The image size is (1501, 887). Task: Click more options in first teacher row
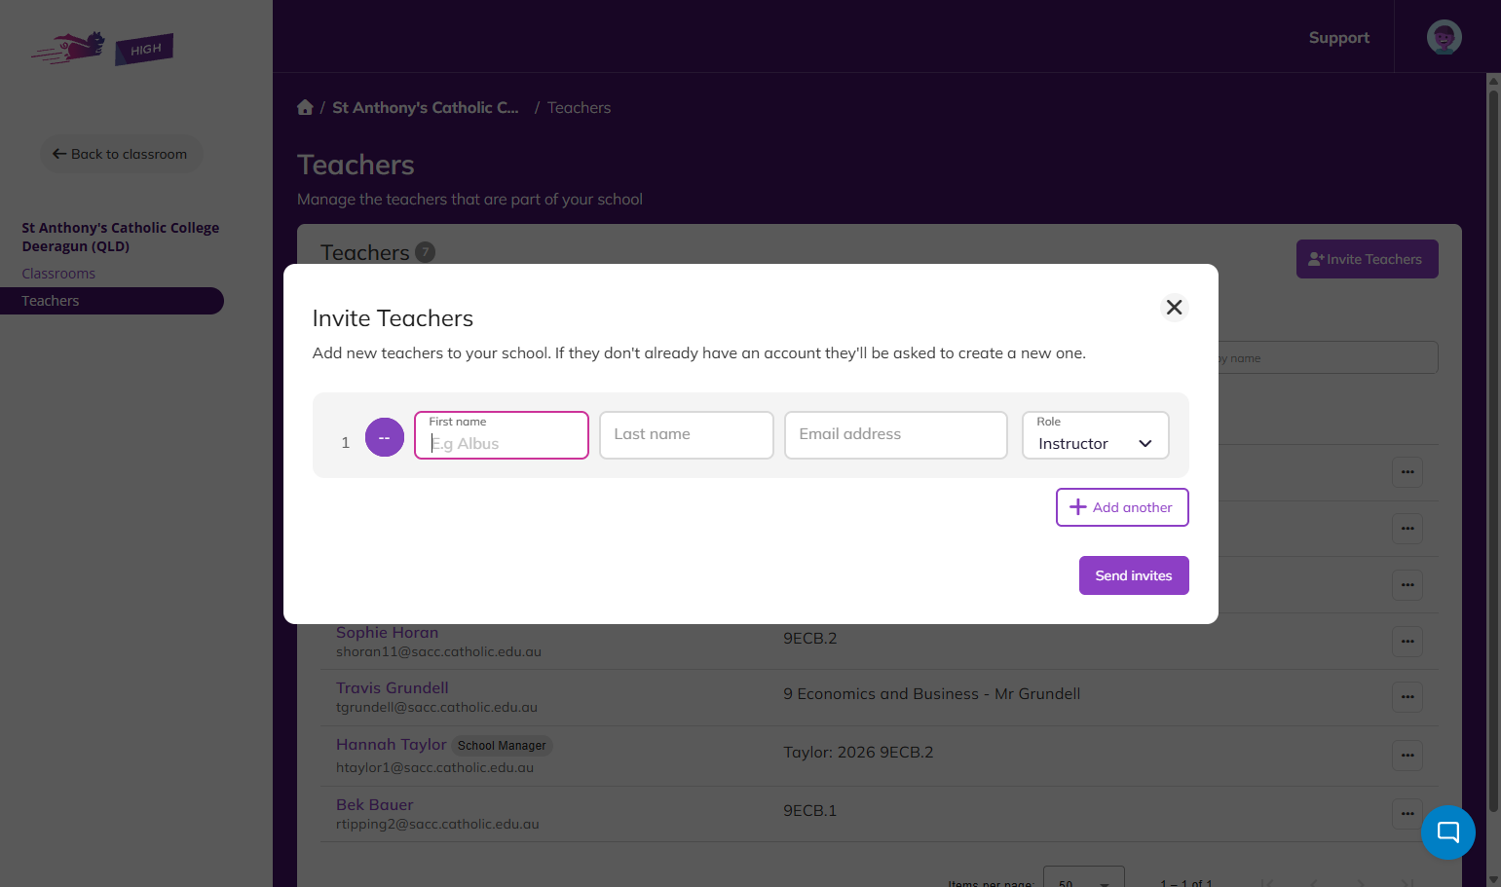click(x=1407, y=472)
